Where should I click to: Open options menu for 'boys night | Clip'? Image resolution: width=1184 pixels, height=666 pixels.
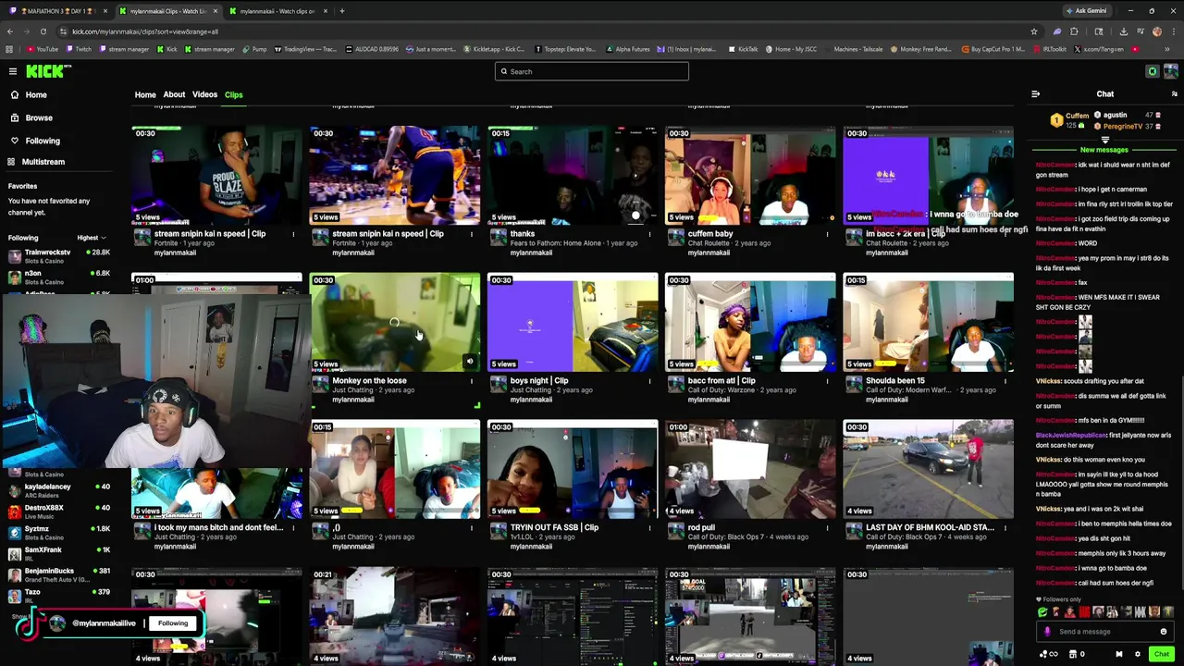click(649, 381)
